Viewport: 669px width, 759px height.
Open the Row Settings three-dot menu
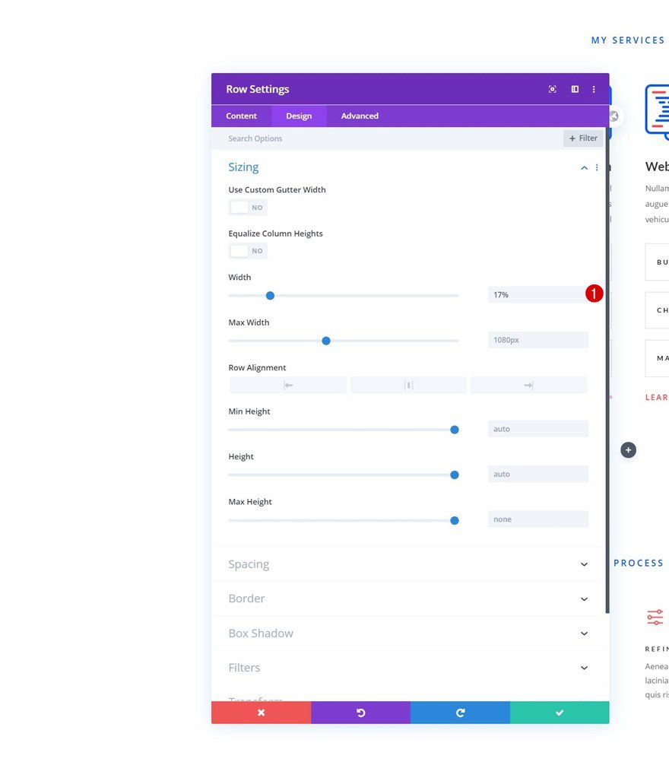point(594,89)
